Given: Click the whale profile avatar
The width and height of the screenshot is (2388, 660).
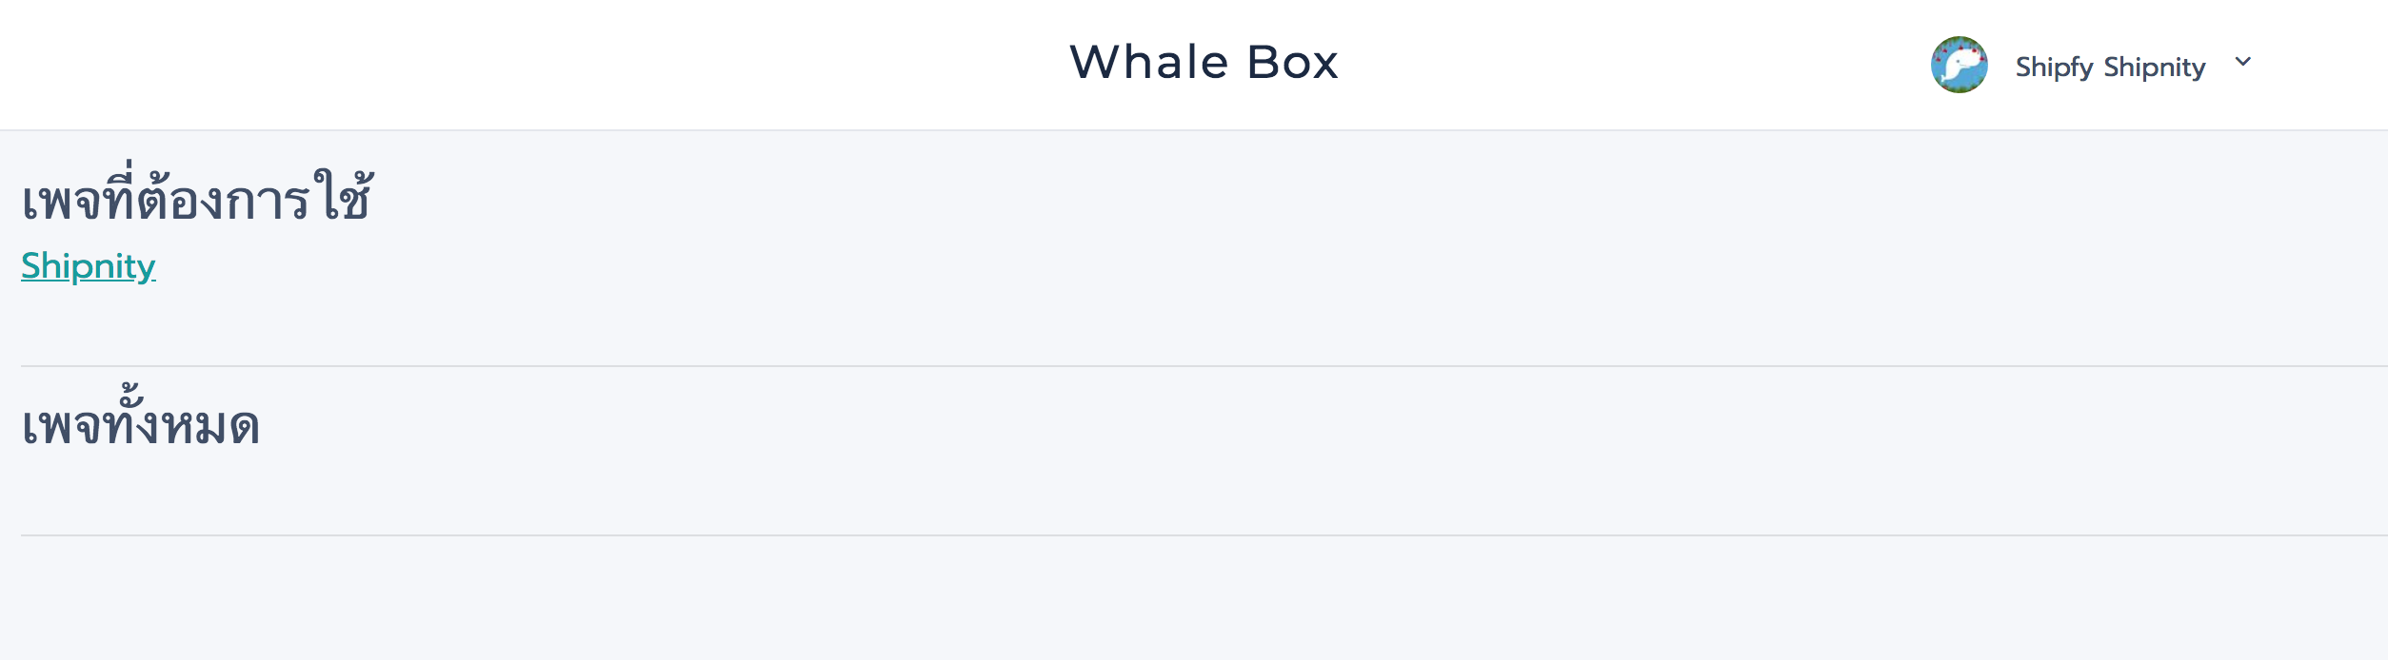Looking at the screenshot, I should pos(1959,65).
